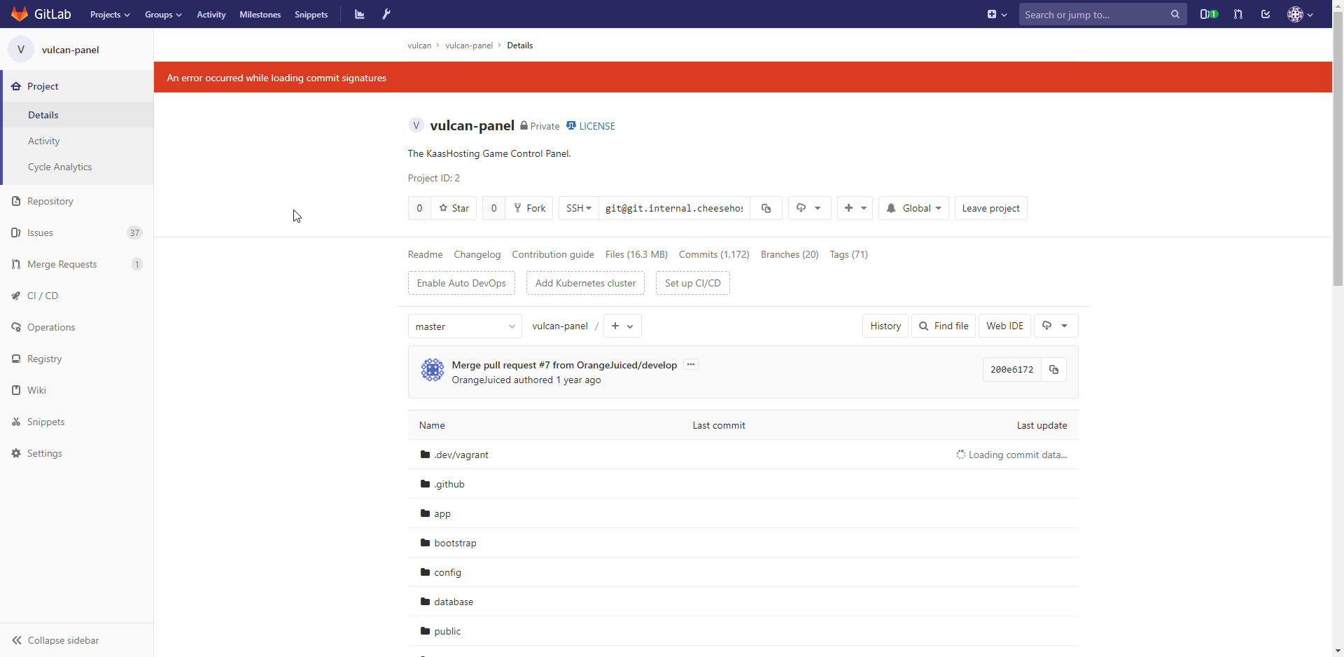Star the vulcan-panel project
This screenshot has height=657, width=1344.
(454, 208)
